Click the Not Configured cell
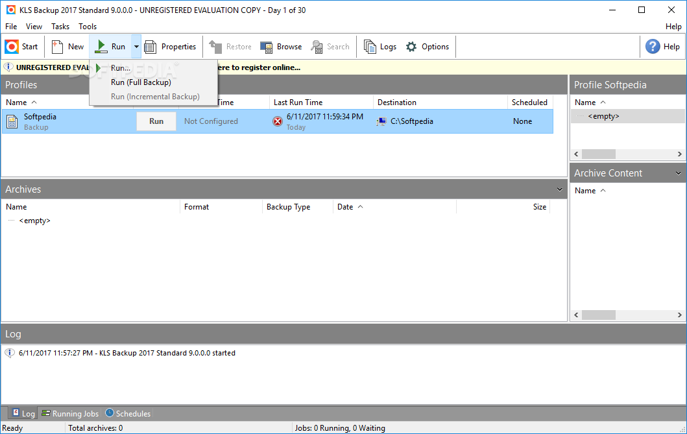Screen dimensions: 687x434 [211, 121]
